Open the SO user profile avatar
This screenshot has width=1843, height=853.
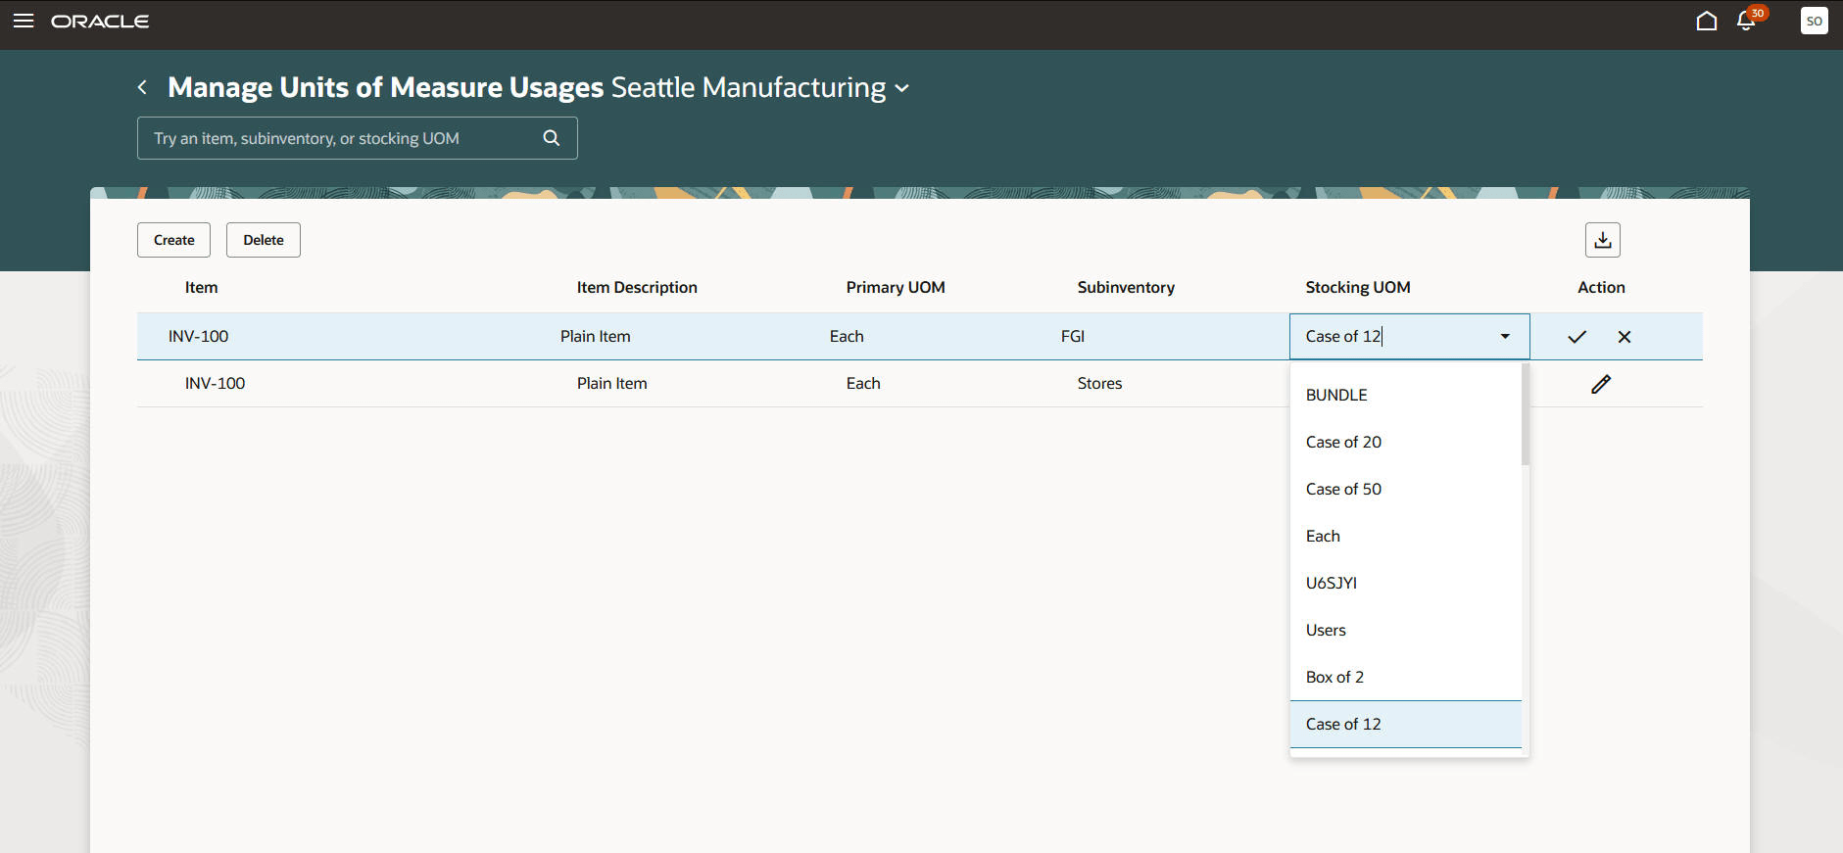[x=1814, y=21]
